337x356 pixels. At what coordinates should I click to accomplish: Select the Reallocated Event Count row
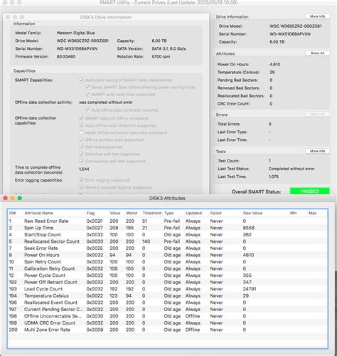click(168, 303)
